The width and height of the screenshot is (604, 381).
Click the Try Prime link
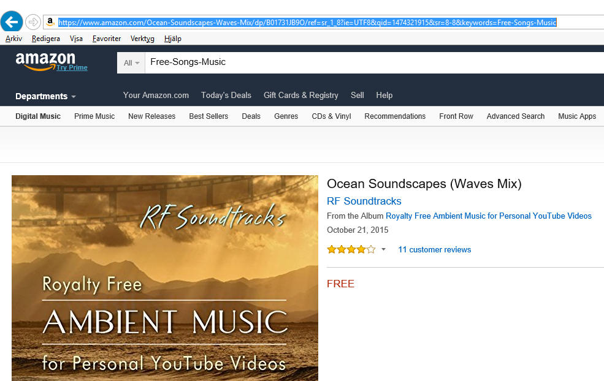72,67
